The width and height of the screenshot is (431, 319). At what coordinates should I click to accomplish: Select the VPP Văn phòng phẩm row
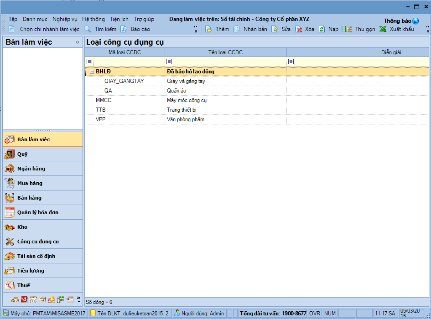[x=185, y=119]
